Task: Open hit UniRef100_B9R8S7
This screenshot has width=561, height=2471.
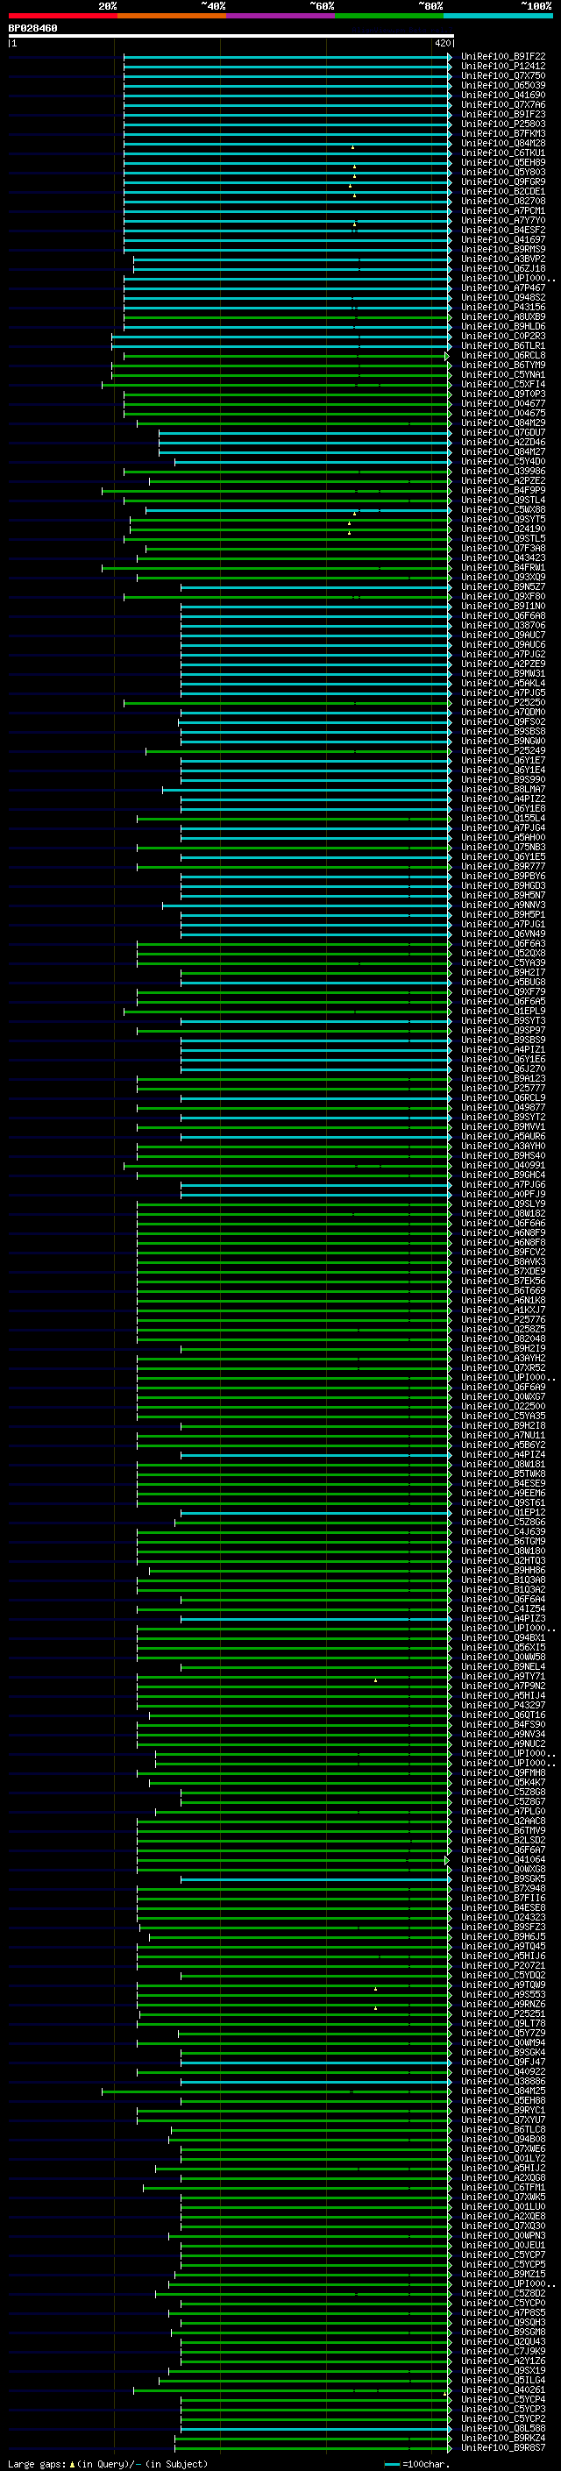Action: click(503, 2448)
